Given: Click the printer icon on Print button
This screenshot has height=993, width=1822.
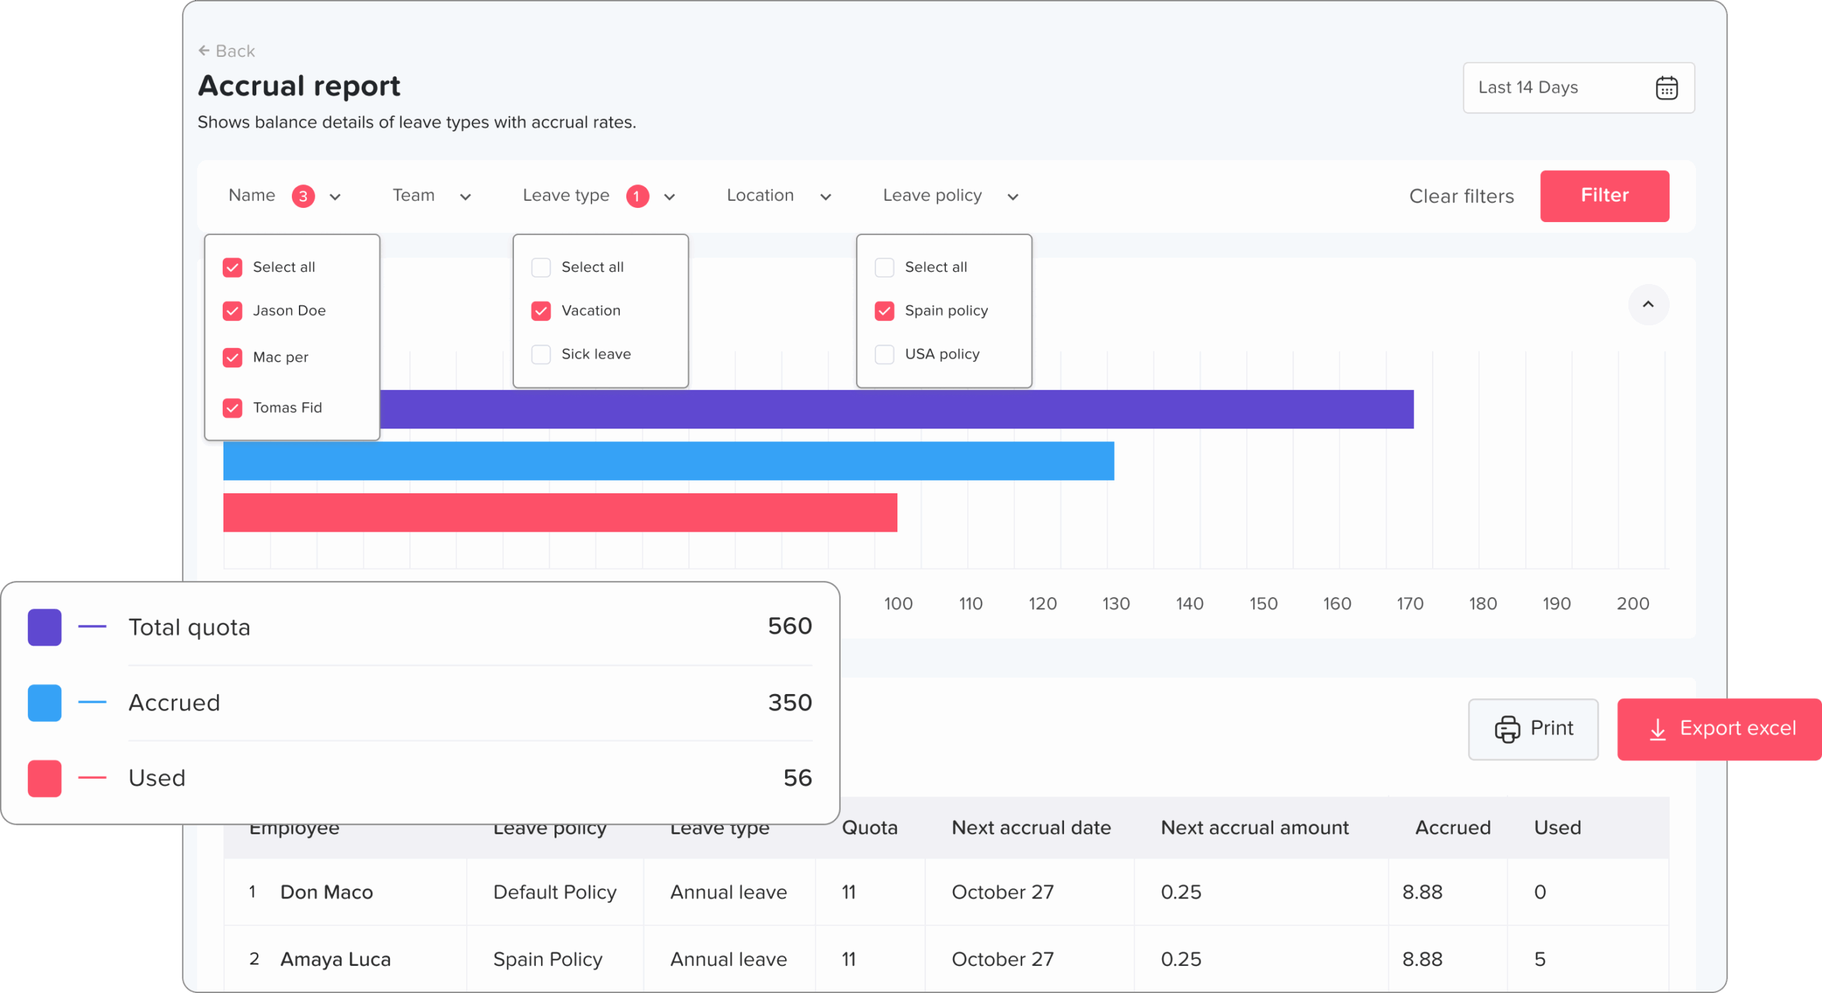Looking at the screenshot, I should click(x=1507, y=729).
